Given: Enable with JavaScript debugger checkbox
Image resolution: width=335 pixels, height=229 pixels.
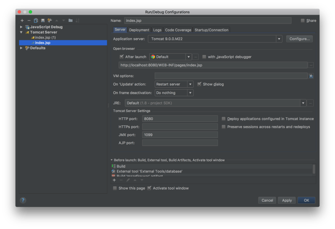Looking at the screenshot, I should (204, 57).
